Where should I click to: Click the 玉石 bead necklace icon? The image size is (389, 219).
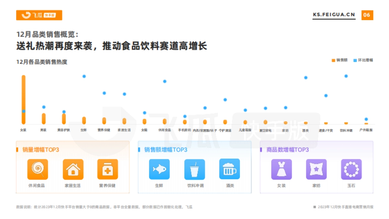351,169
